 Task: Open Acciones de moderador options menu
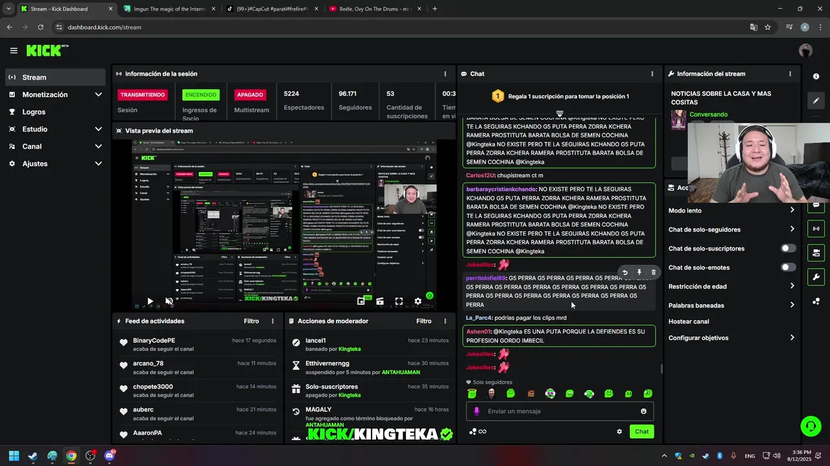(445, 321)
